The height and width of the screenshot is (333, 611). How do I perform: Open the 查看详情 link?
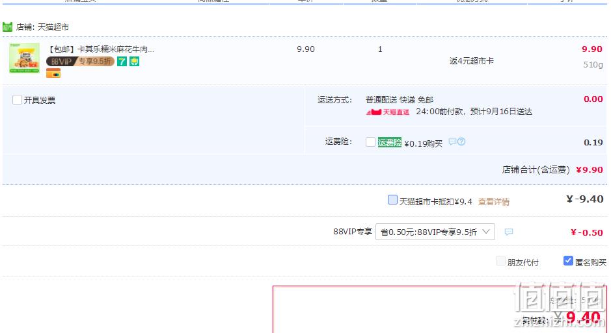point(494,202)
